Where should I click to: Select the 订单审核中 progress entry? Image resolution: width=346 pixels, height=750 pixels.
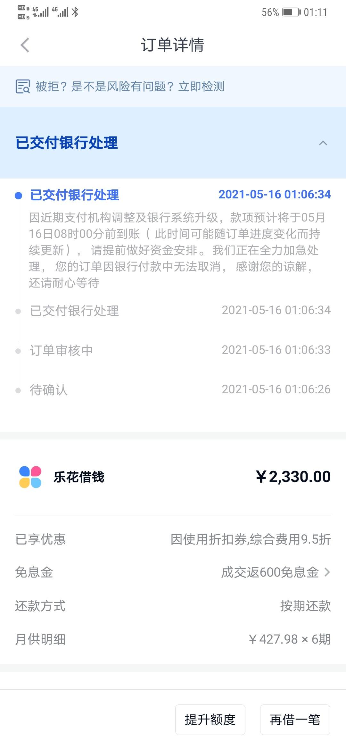point(173,350)
